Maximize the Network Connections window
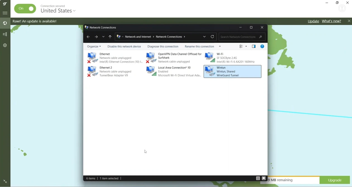 (x=251, y=27)
